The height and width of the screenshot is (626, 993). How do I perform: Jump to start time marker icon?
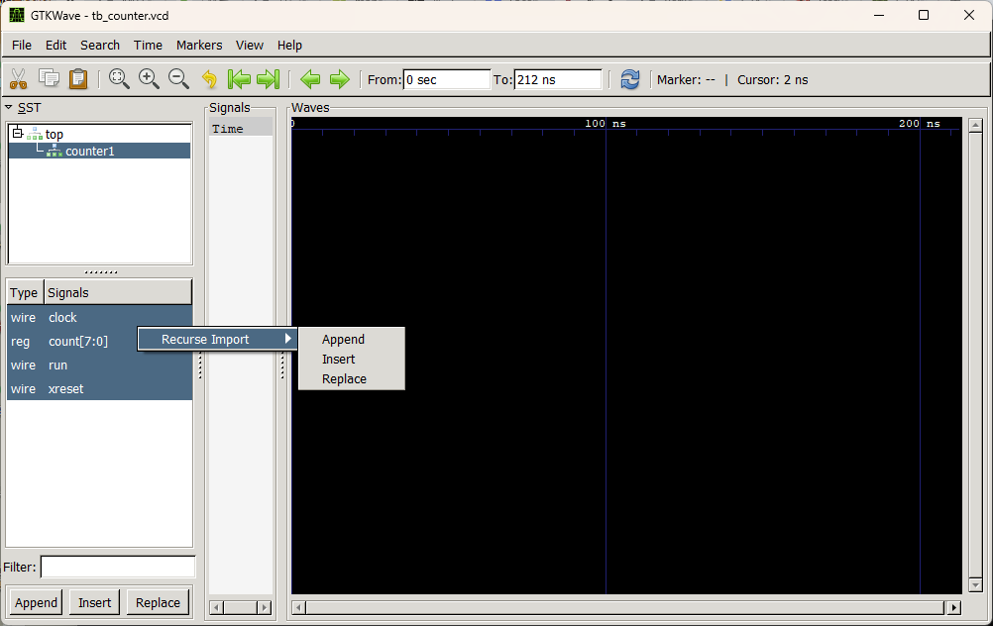click(x=239, y=79)
